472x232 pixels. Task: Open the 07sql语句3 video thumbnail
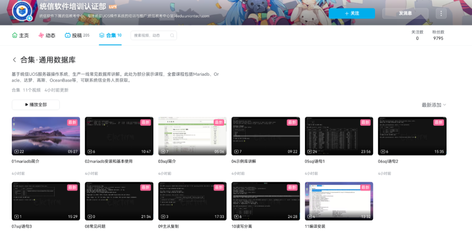coord(46,201)
